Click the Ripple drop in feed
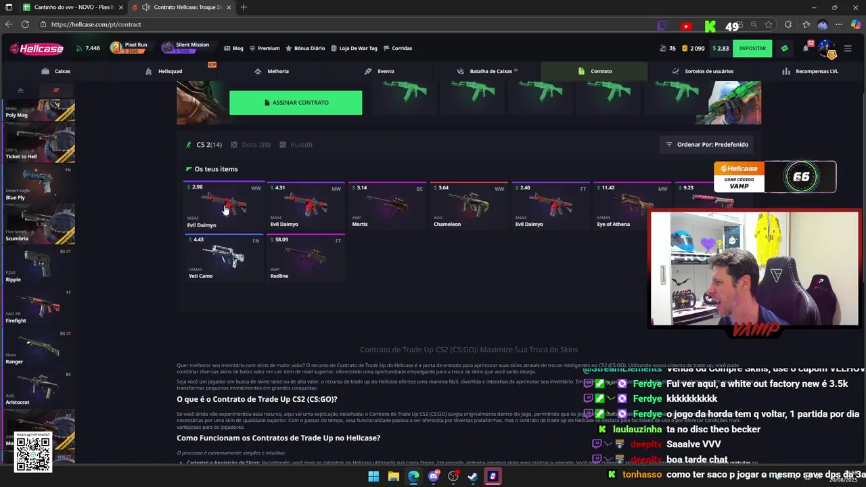Image resolution: width=866 pixels, height=487 pixels. point(38,265)
